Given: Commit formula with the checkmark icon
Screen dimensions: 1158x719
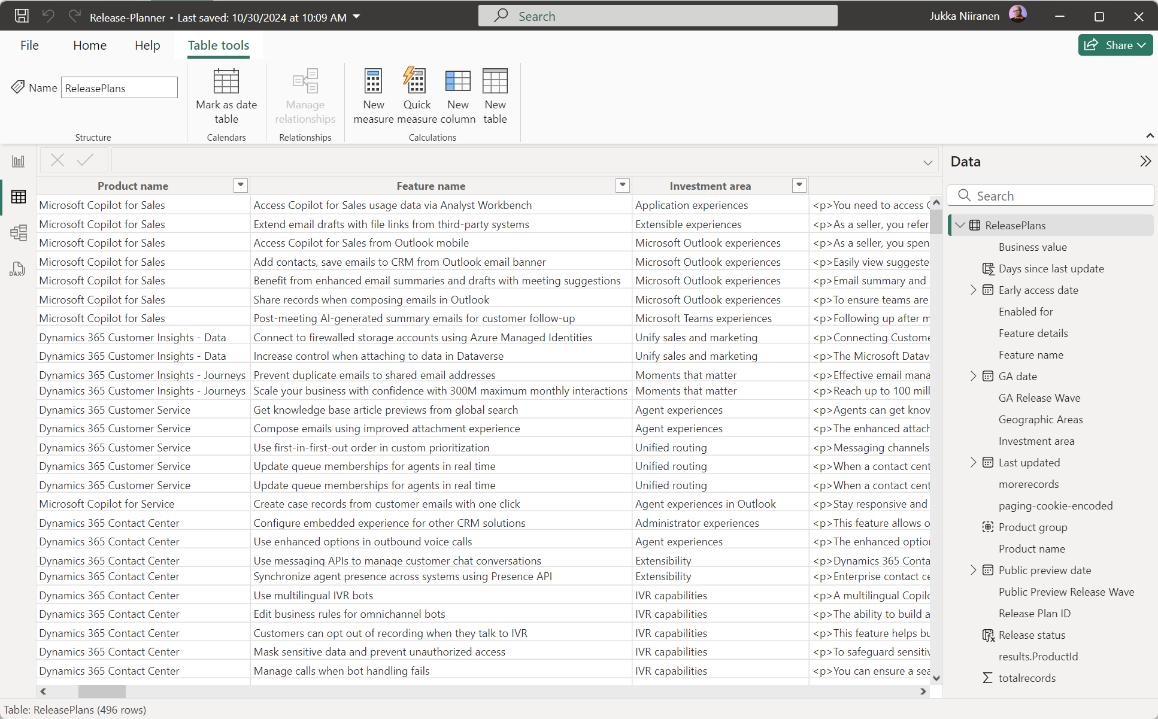Looking at the screenshot, I should [86, 160].
